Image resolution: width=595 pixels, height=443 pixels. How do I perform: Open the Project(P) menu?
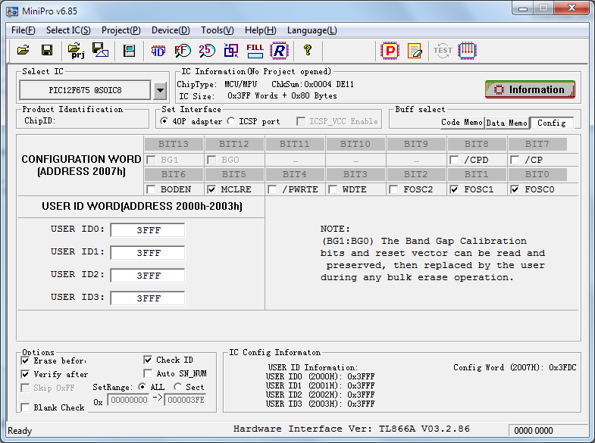point(121,30)
